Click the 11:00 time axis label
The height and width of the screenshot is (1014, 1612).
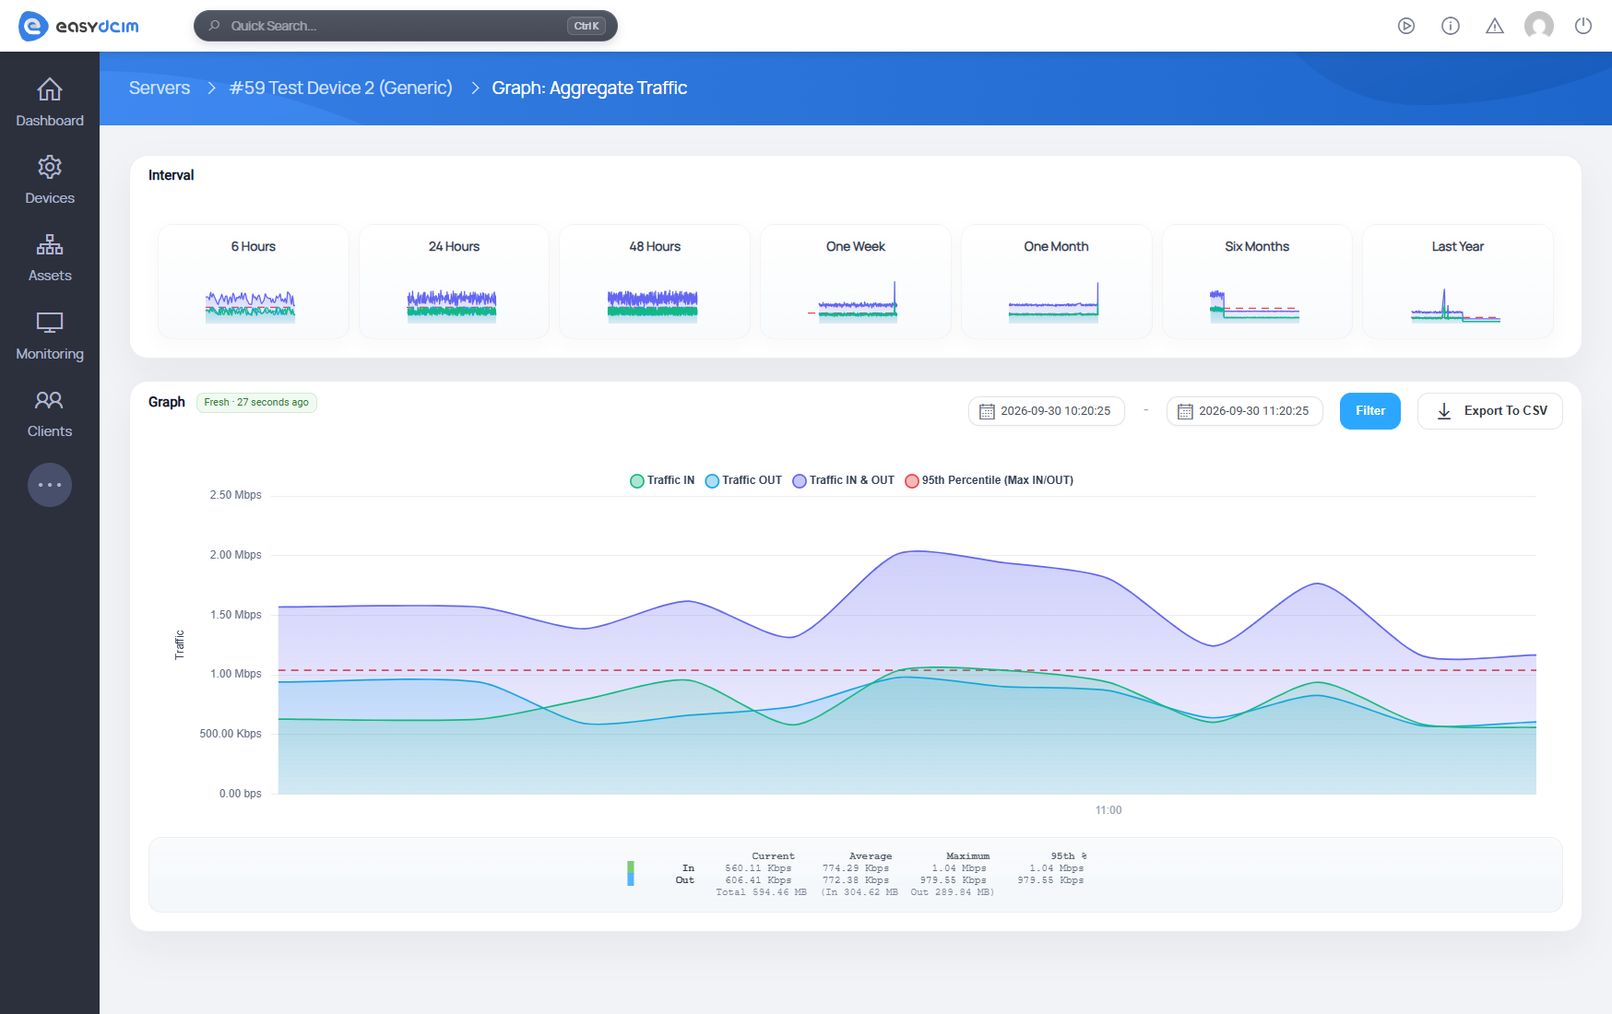(x=1108, y=810)
